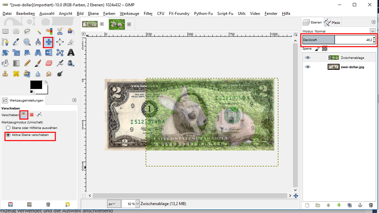Activate the Airbrush tool
Image resolution: width=379 pixels, height=213 pixels.
60,63
